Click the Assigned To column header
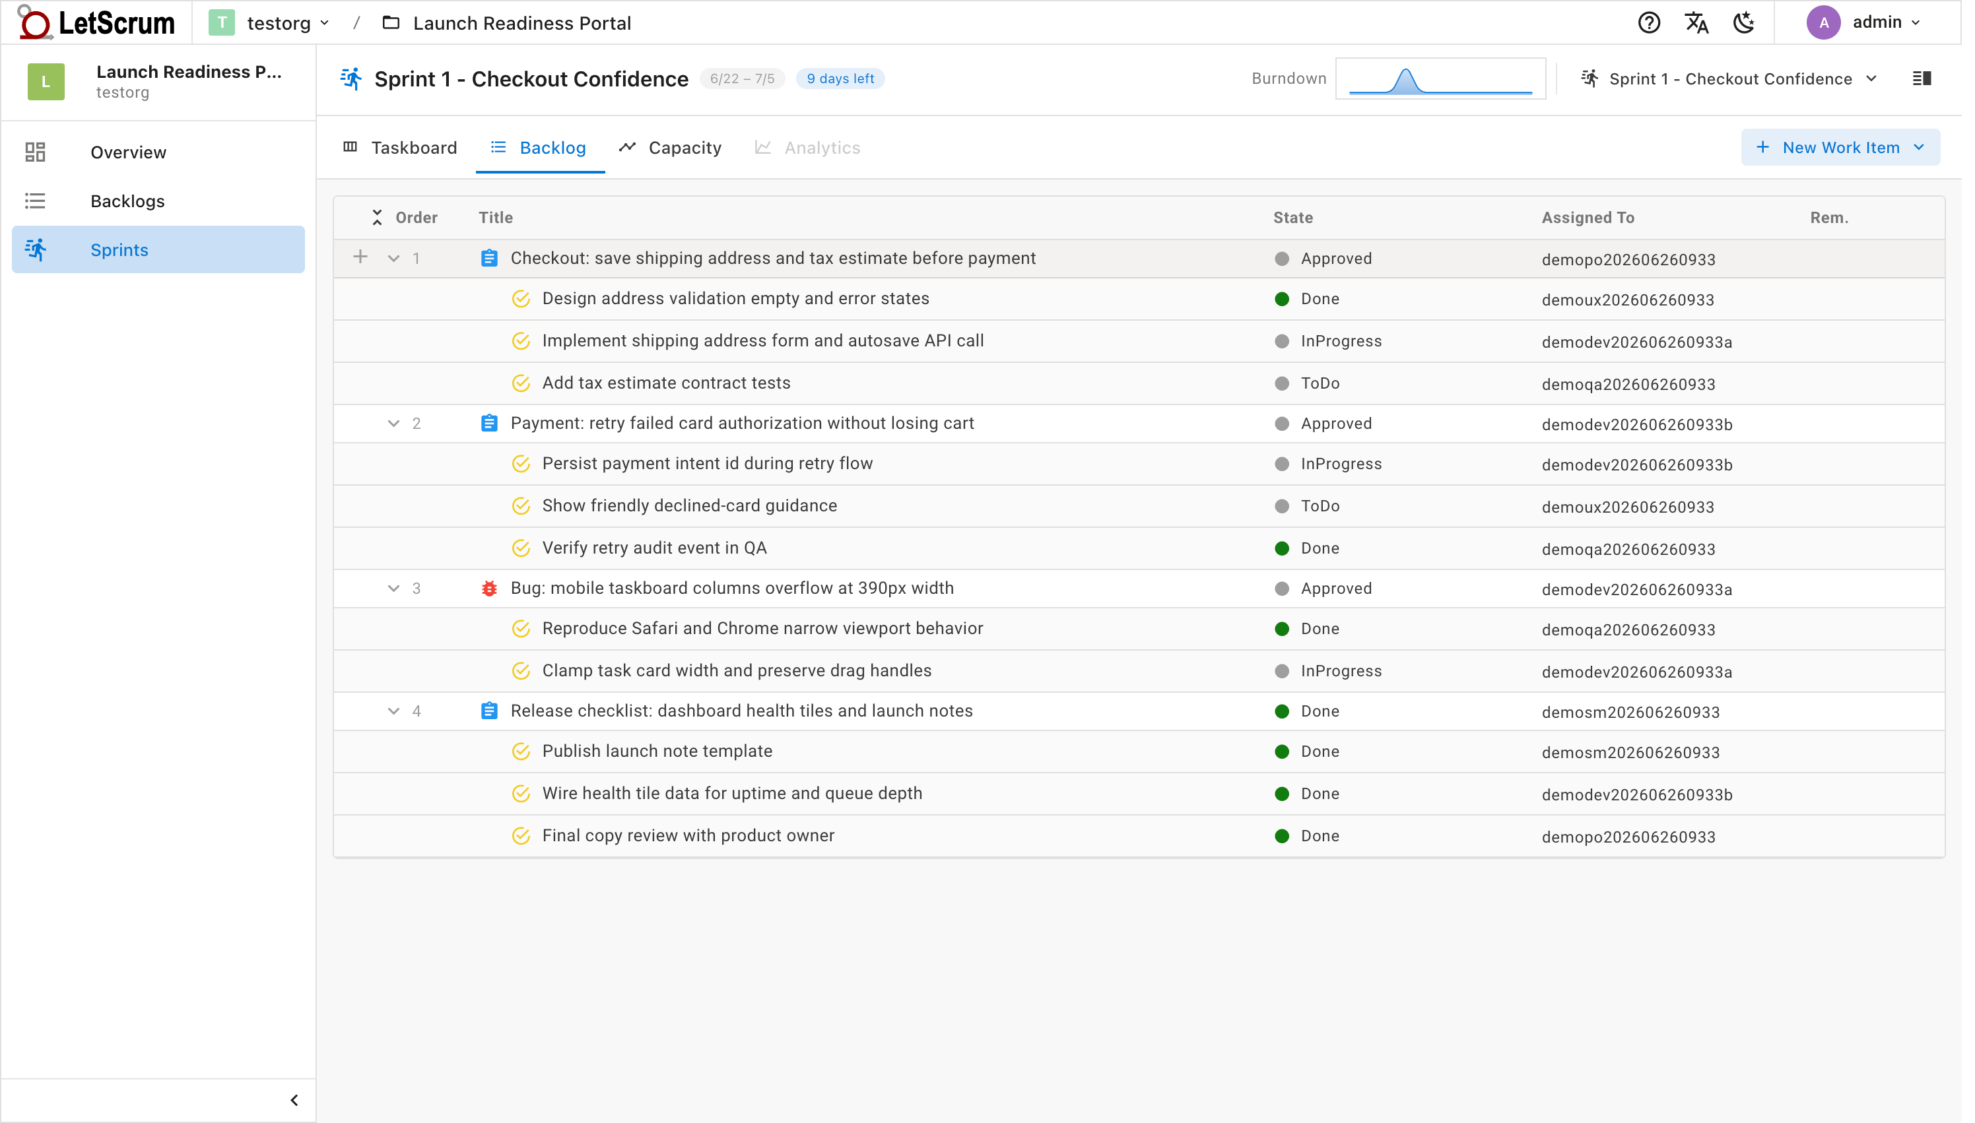Viewport: 1975px width, 1123px height. click(1588, 218)
